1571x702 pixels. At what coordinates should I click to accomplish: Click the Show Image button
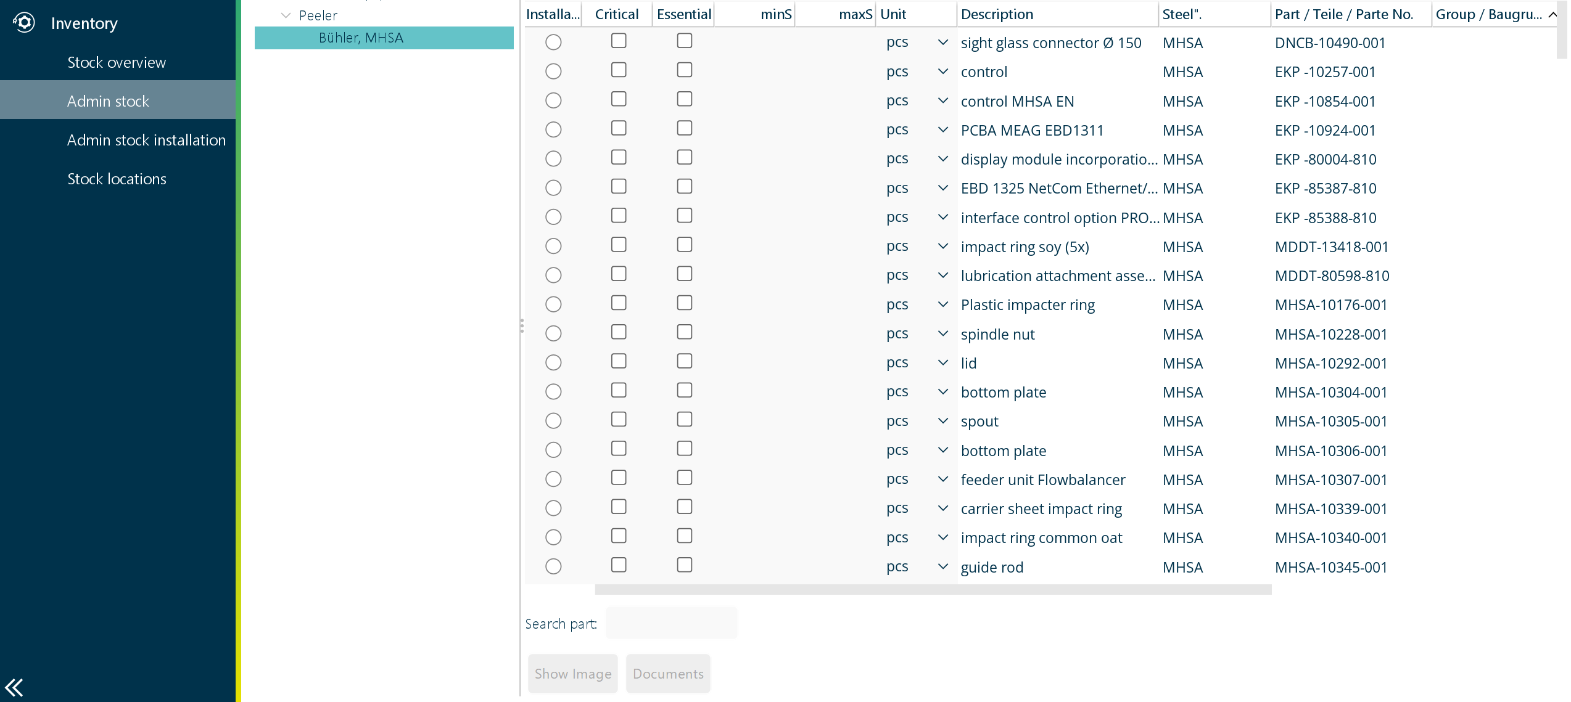[x=573, y=674]
